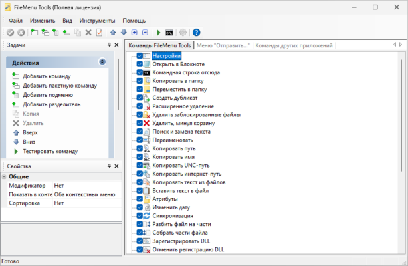Click the console window toolbar icon
Image resolution: width=408 pixels, height=266 pixels.
point(169,33)
